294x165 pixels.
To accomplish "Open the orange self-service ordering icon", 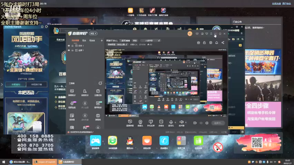I will click(147, 142).
